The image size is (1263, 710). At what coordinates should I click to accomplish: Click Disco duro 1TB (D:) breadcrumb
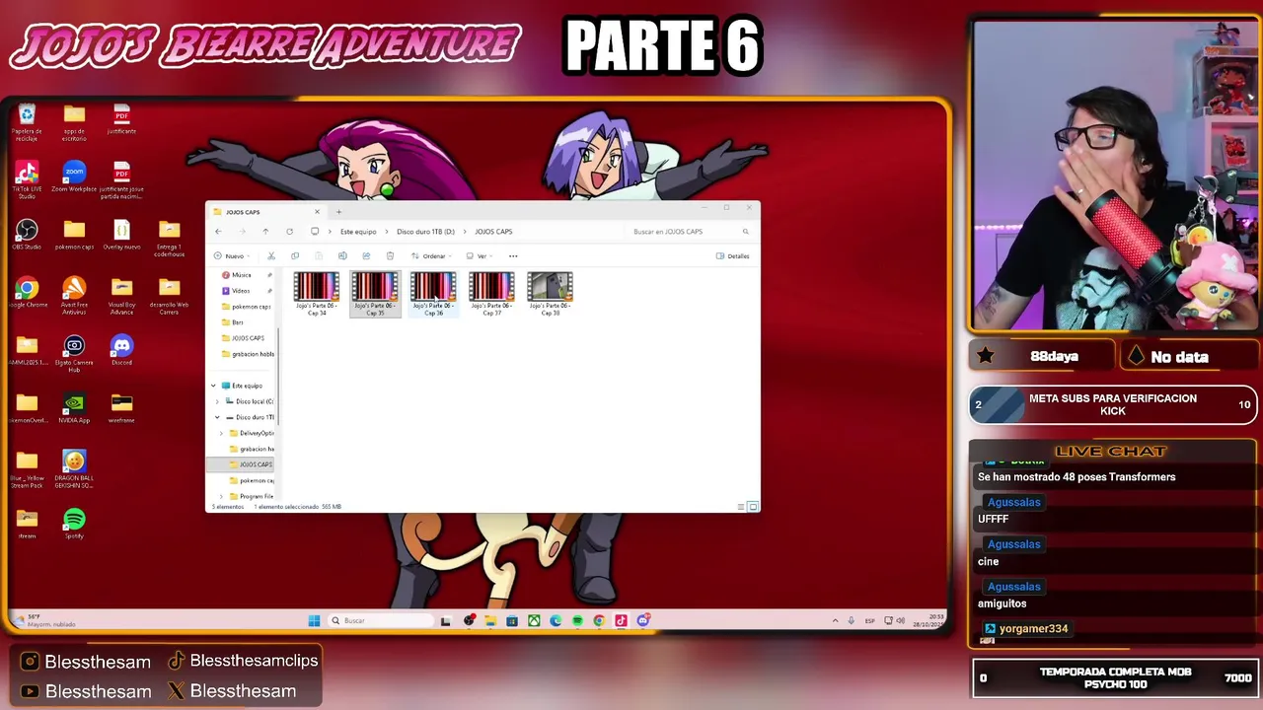click(425, 232)
